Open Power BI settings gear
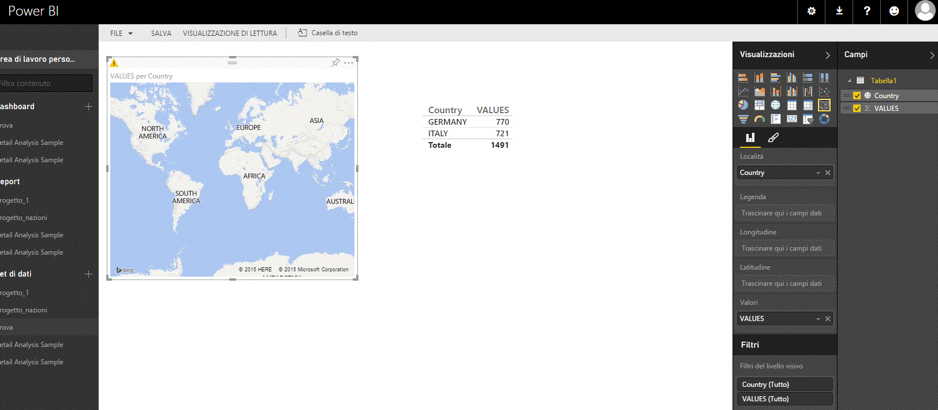The image size is (938, 410). 812,11
